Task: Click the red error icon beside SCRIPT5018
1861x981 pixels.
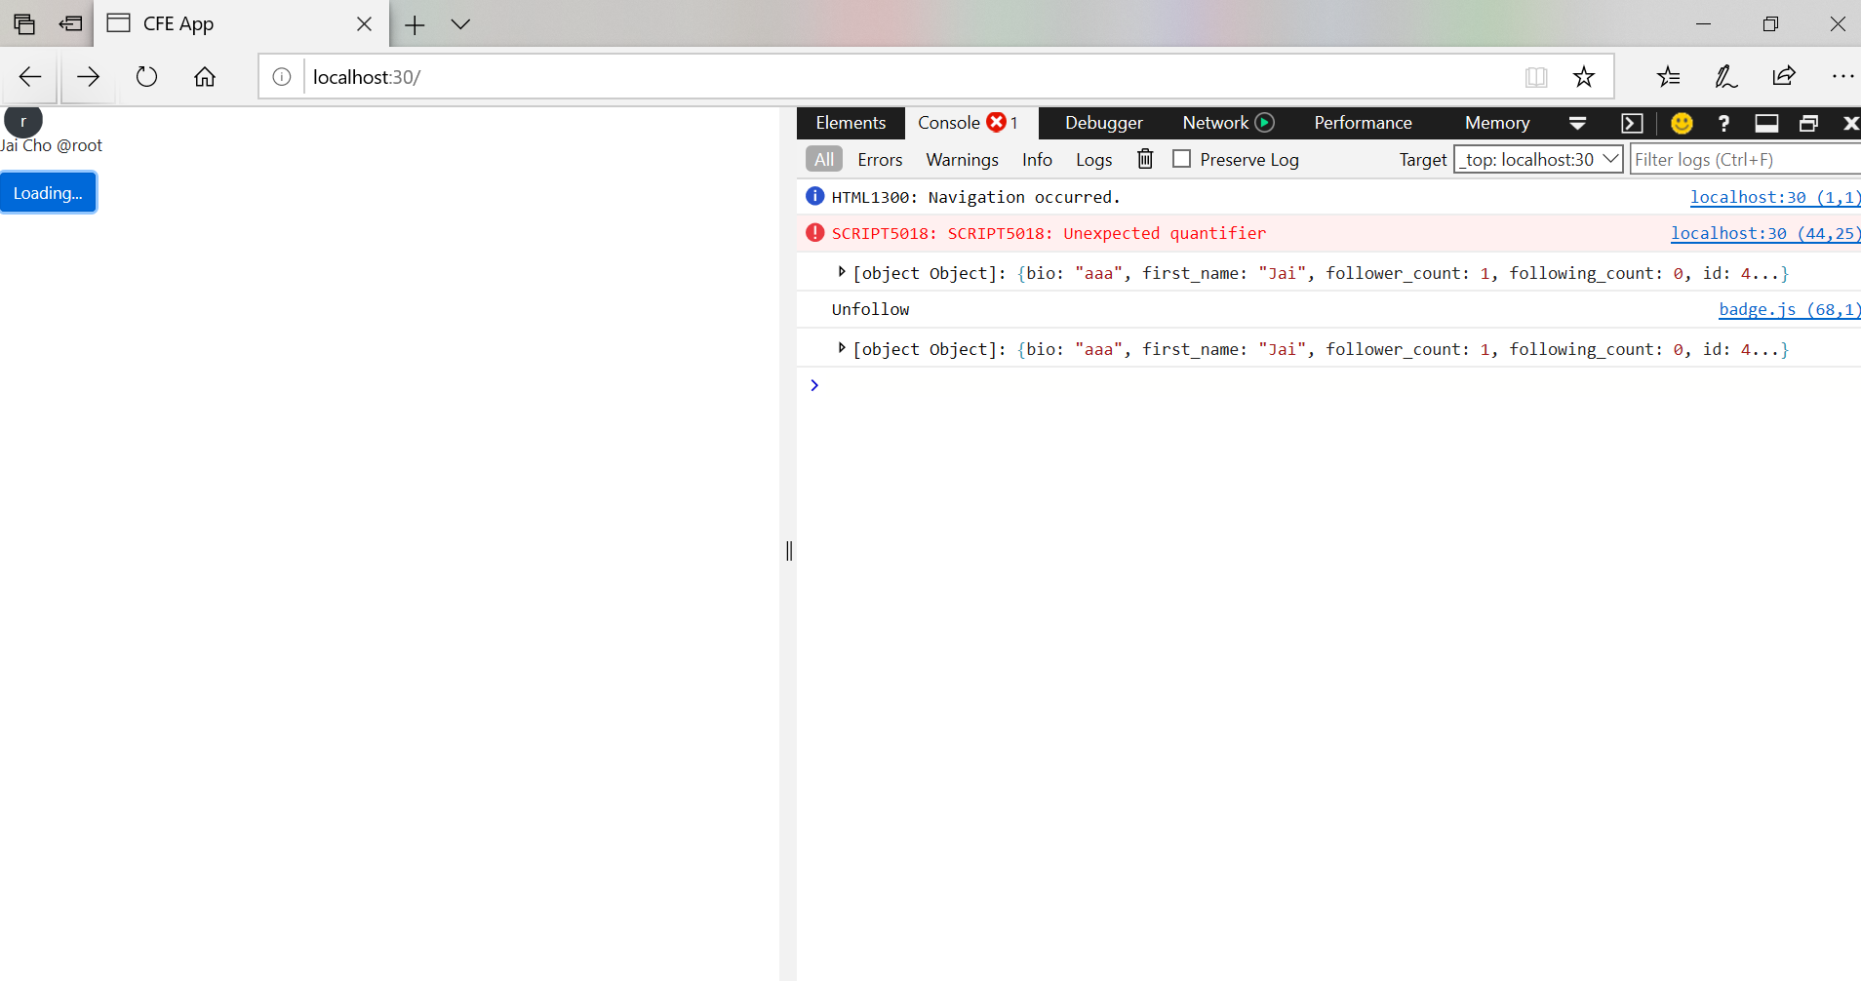Action: (815, 233)
